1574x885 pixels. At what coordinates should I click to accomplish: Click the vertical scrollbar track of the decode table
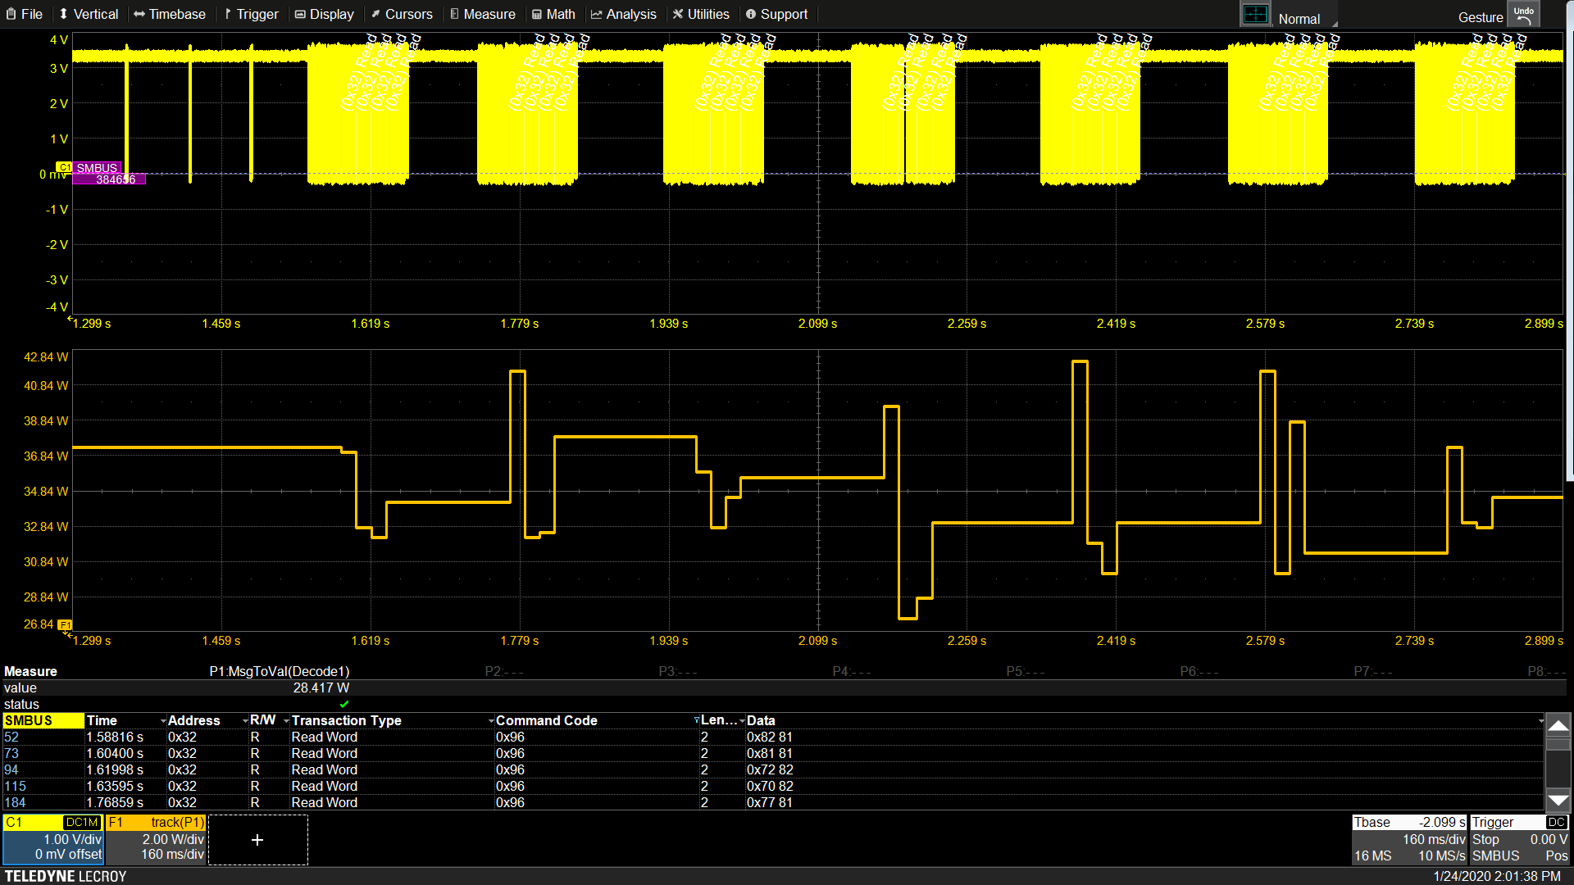(x=1558, y=770)
